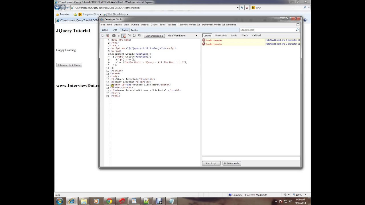Click the Add to Favorites Bar star icon
365x205 pixels.
(x=75, y=14)
